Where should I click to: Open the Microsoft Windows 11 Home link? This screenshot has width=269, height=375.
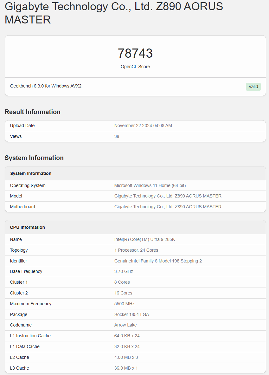[150, 185]
